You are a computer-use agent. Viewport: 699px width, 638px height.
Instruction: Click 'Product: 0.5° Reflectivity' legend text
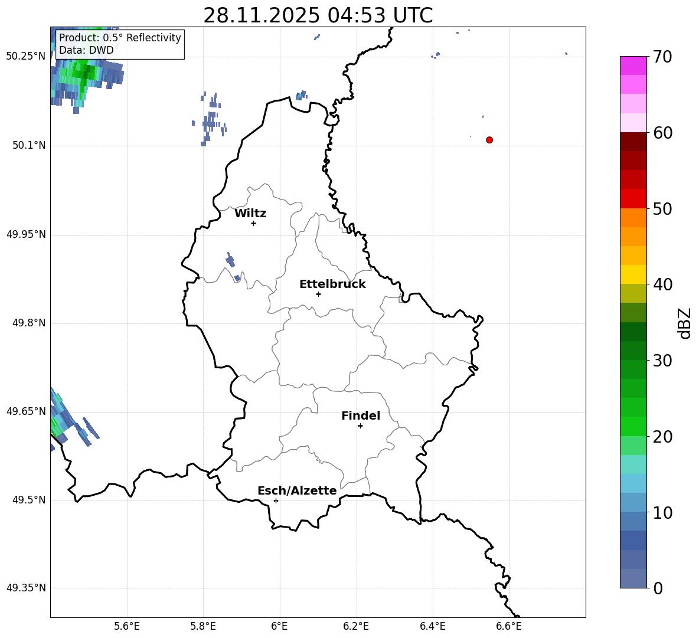pyautogui.click(x=120, y=37)
